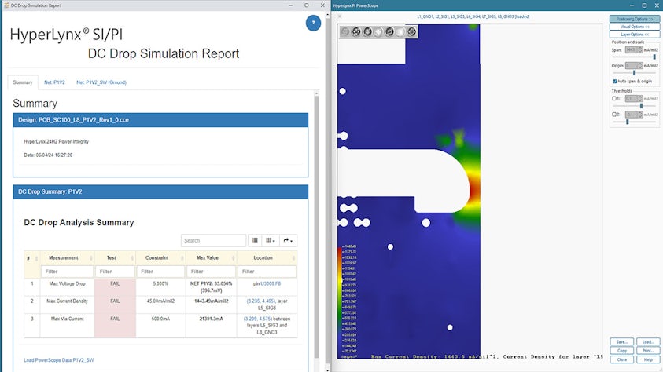
Task: Click last round icon in PowerScope view toolbar
Action: point(411,31)
